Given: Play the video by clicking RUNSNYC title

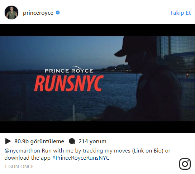Looking at the screenshot, I should (x=69, y=83).
